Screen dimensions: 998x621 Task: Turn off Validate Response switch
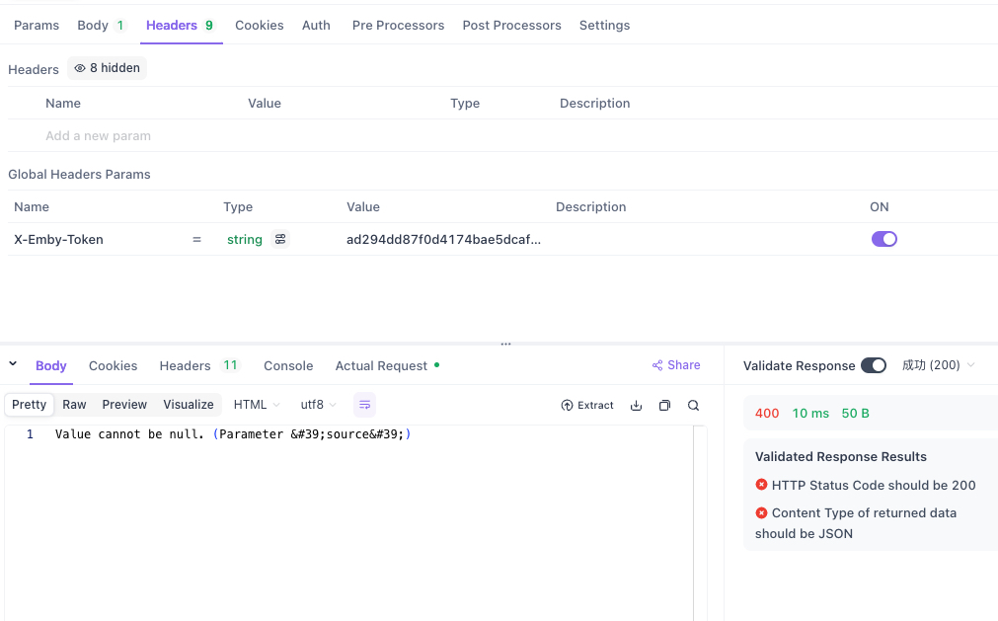(x=873, y=365)
